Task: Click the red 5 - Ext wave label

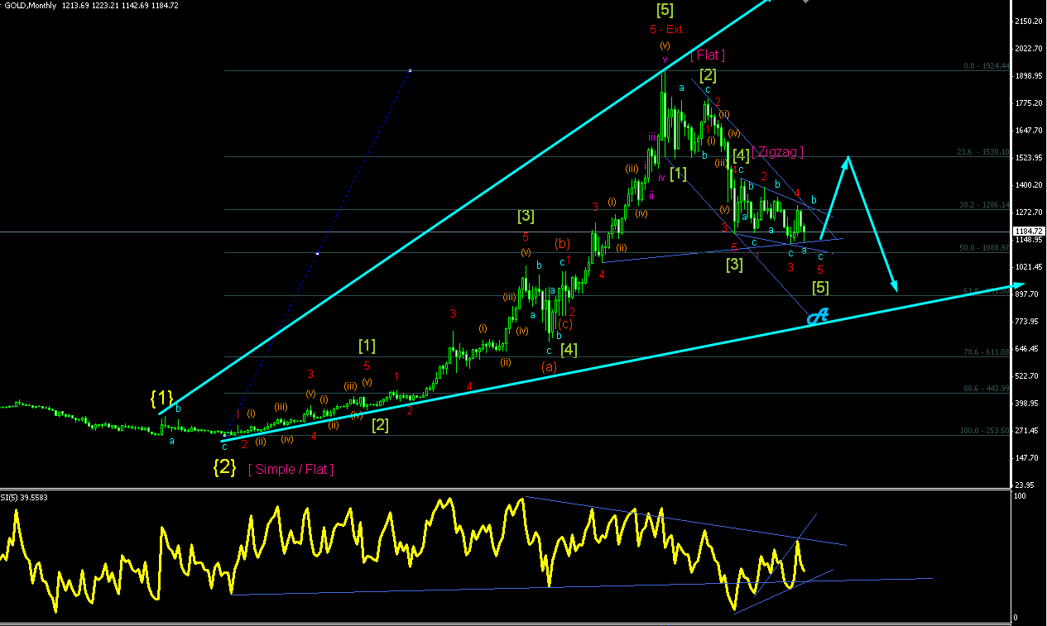Action: tap(665, 29)
